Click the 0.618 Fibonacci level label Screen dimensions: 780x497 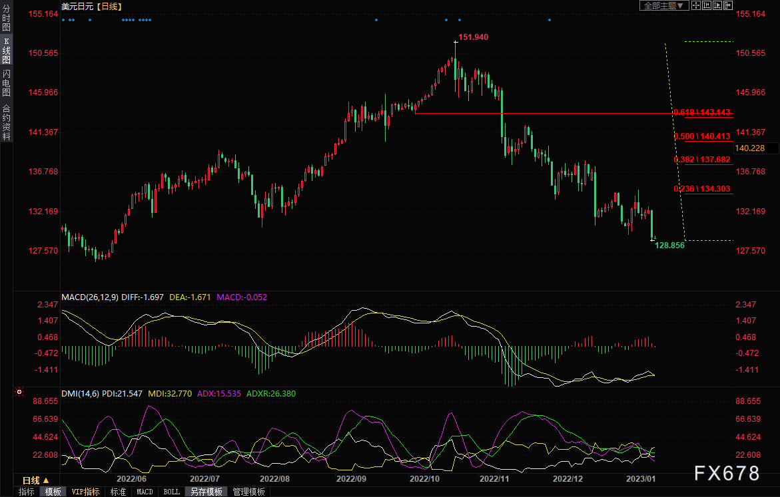pos(702,112)
